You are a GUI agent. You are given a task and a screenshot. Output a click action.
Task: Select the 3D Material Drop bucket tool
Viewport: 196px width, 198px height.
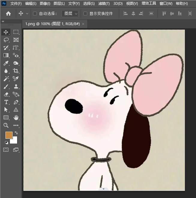(x=16, y=95)
